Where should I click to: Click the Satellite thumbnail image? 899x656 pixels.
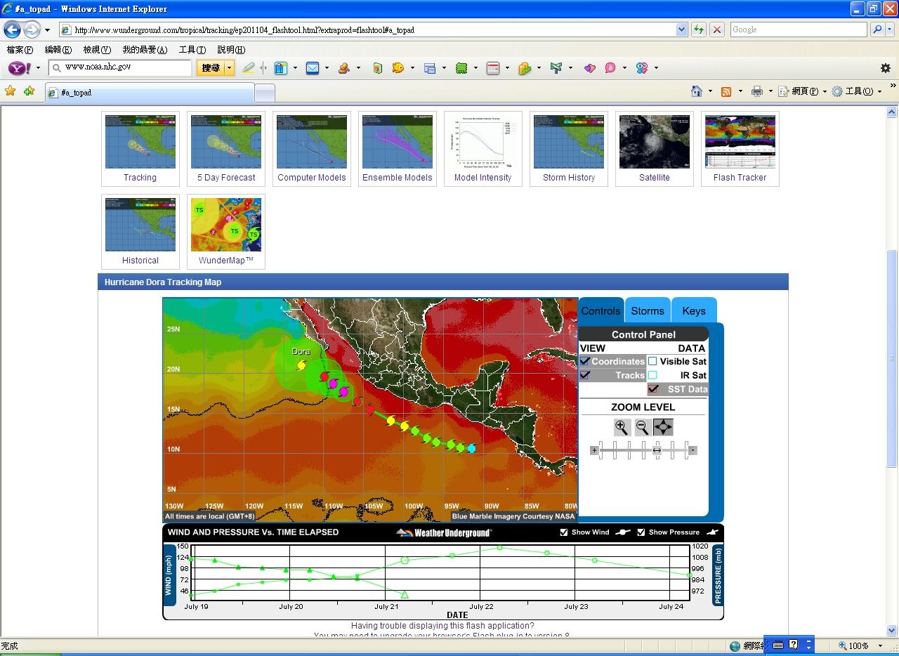655,142
